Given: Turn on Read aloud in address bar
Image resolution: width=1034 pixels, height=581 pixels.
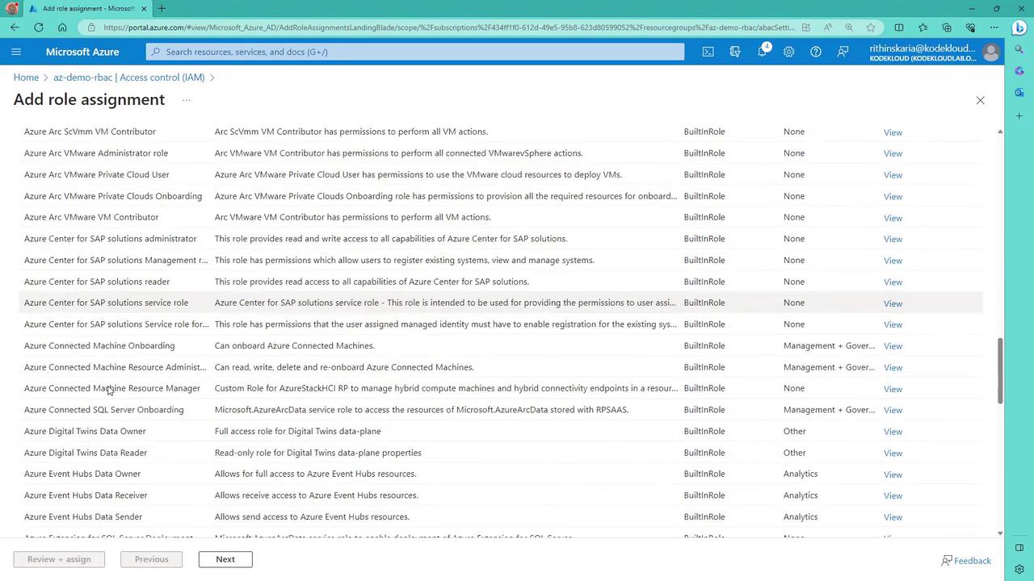Looking at the screenshot, I should point(828,27).
